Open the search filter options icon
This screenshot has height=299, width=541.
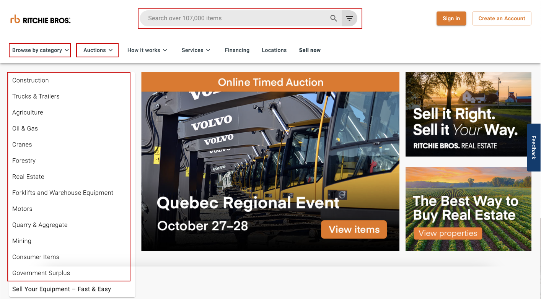pyautogui.click(x=349, y=18)
